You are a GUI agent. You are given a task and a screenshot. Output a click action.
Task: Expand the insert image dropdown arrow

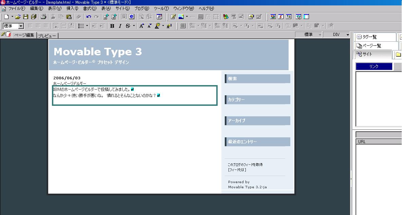(x=187, y=17)
